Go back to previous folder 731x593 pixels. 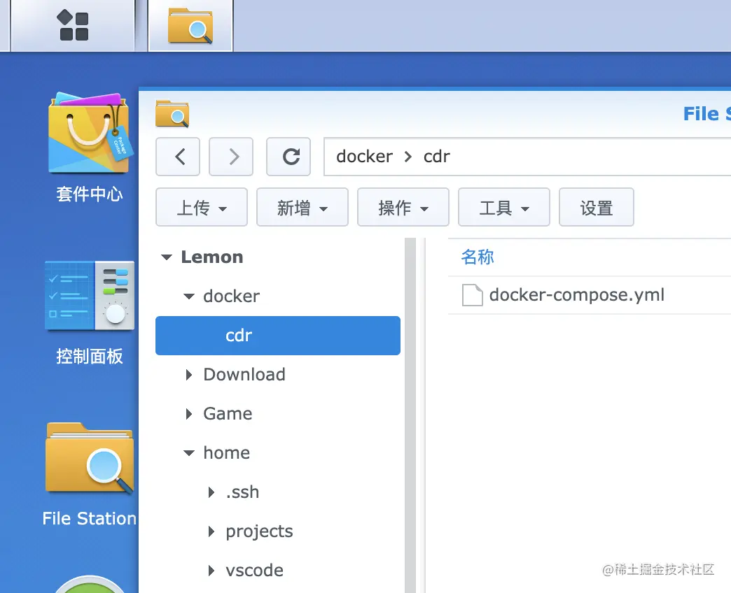[x=178, y=157]
